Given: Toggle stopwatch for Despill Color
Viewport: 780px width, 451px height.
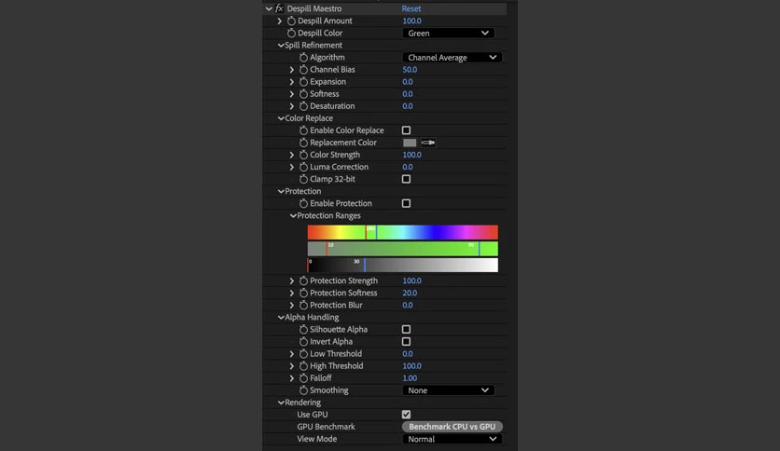Looking at the screenshot, I should pos(291,33).
